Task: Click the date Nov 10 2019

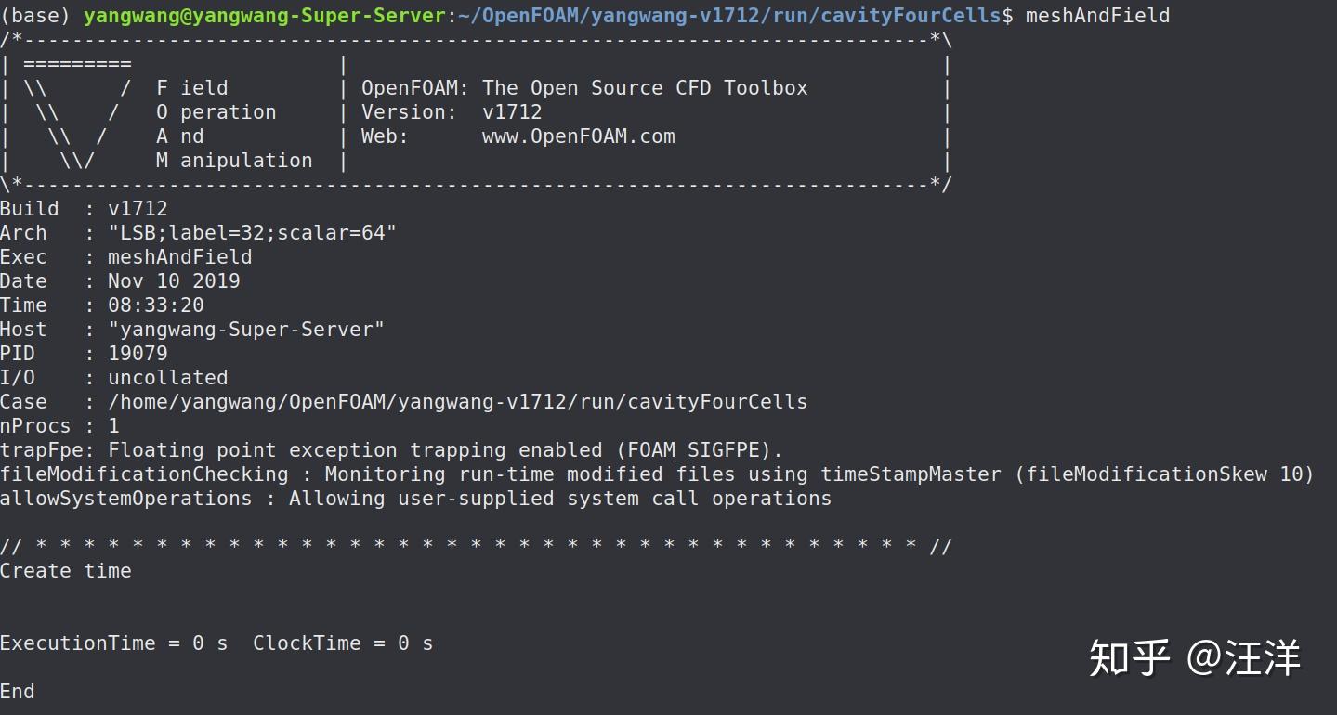Action: [x=174, y=281]
